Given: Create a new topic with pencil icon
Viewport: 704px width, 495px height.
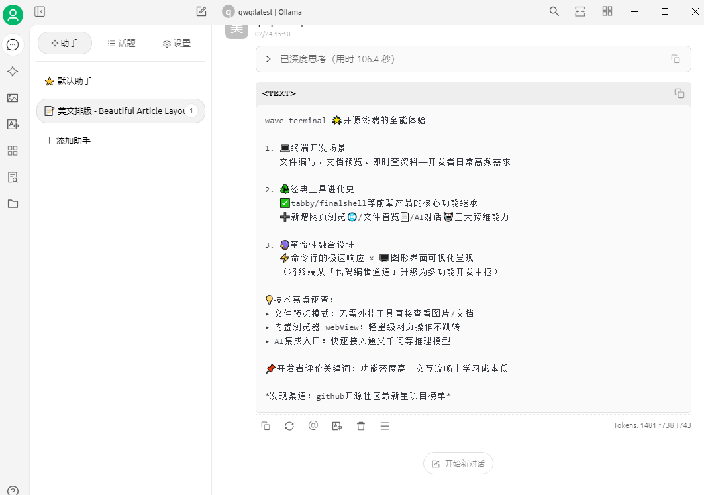Looking at the screenshot, I should [201, 12].
